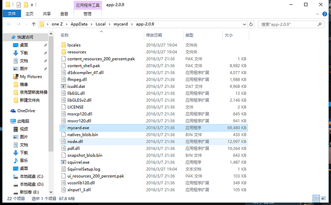Click quick access toolbar properties checkmark icon
The width and height of the screenshot is (331, 205).
(x=18, y=4)
